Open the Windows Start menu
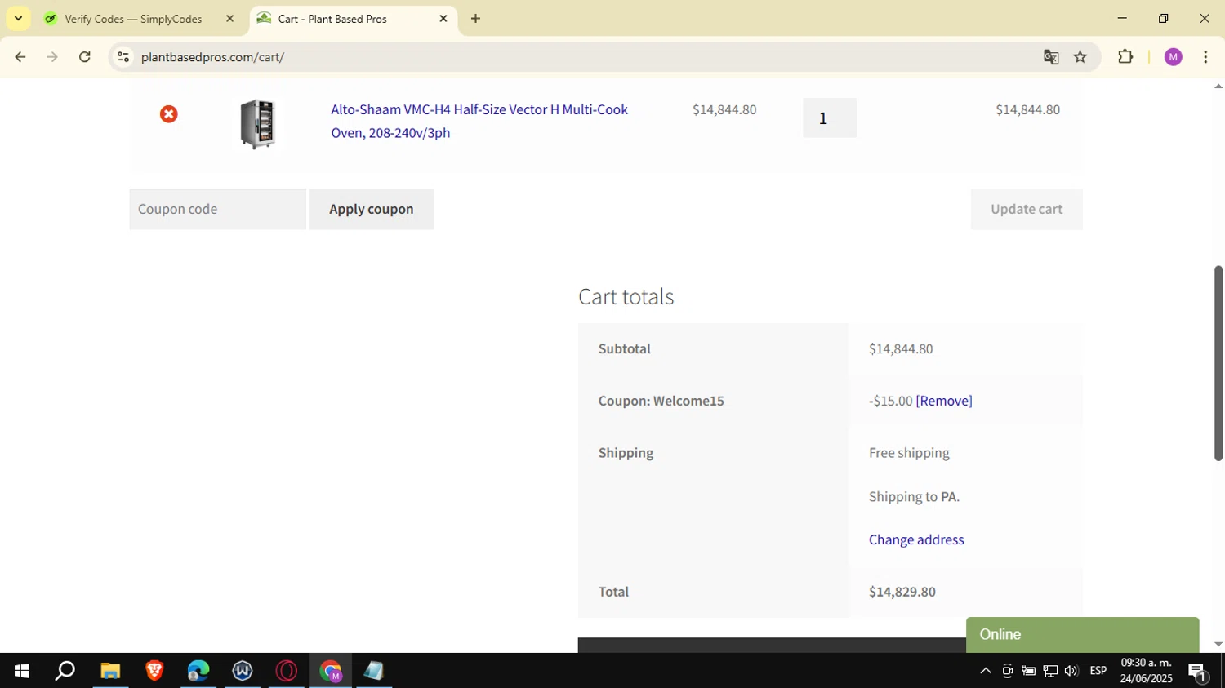Screen dimensions: 1225x688 point(22,671)
